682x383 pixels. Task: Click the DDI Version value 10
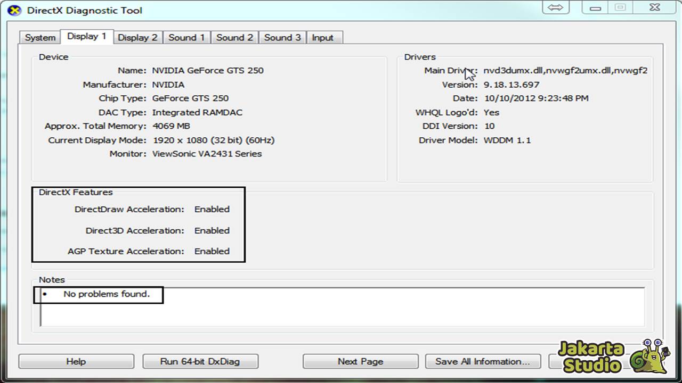click(489, 126)
